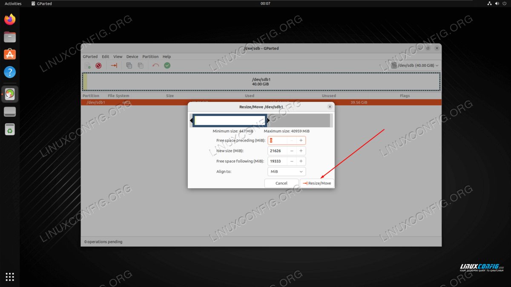Click the Used column header
The height and width of the screenshot is (287, 511).
click(x=250, y=96)
